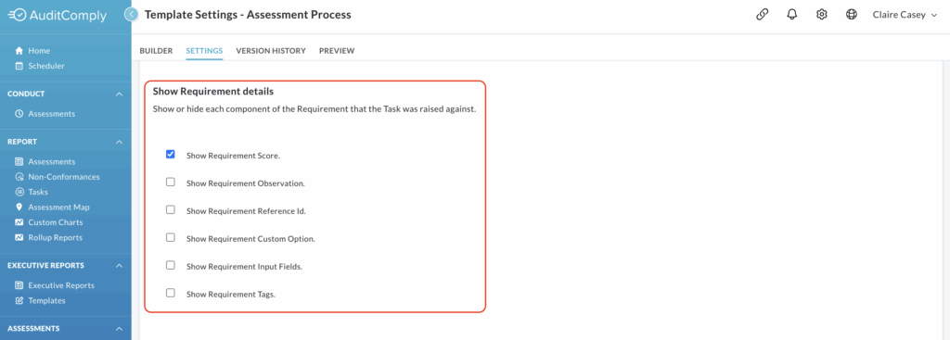Open Rollup Reports link
The image size is (950, 340).
[x=55, y=238]
